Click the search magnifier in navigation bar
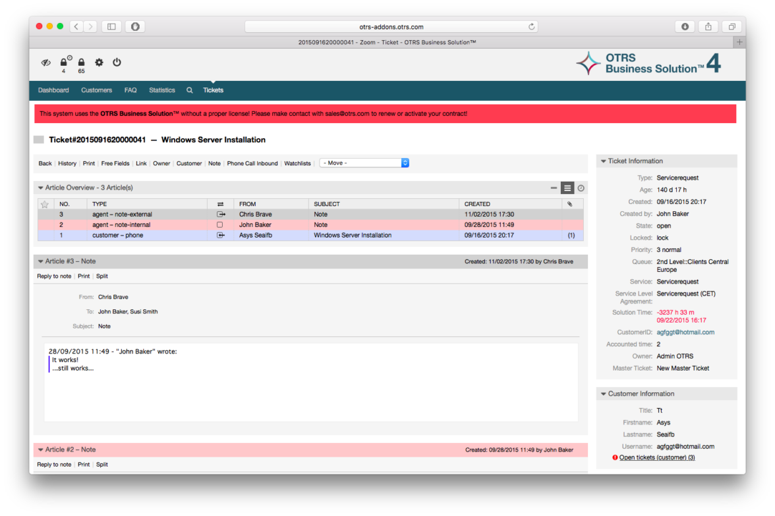 [x=189, y=90]
